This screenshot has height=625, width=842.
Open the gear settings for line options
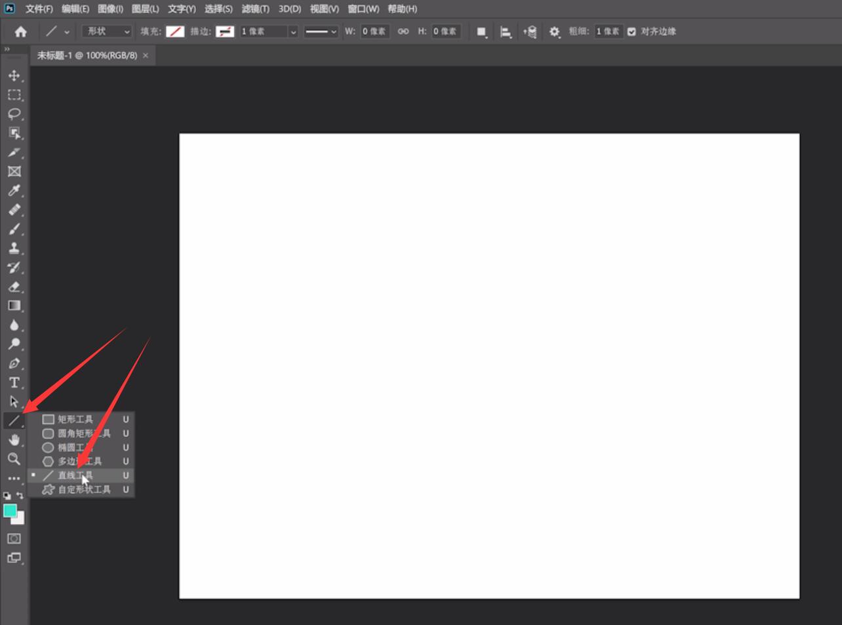(x=555, y=31)
